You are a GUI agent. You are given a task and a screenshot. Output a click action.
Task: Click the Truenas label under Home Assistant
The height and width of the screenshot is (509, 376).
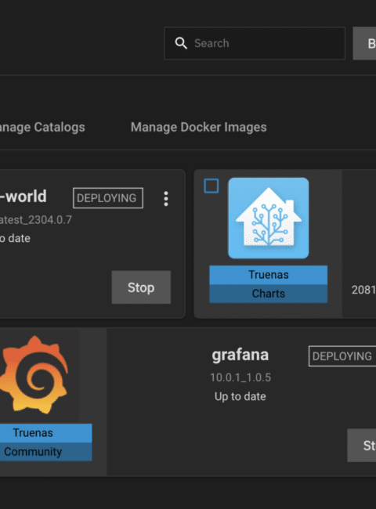coord(269,275)
